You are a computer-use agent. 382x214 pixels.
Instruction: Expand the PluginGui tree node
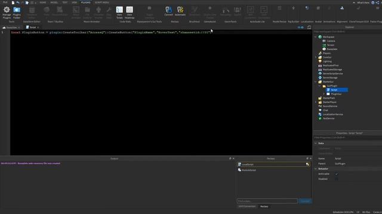point(324,94)
